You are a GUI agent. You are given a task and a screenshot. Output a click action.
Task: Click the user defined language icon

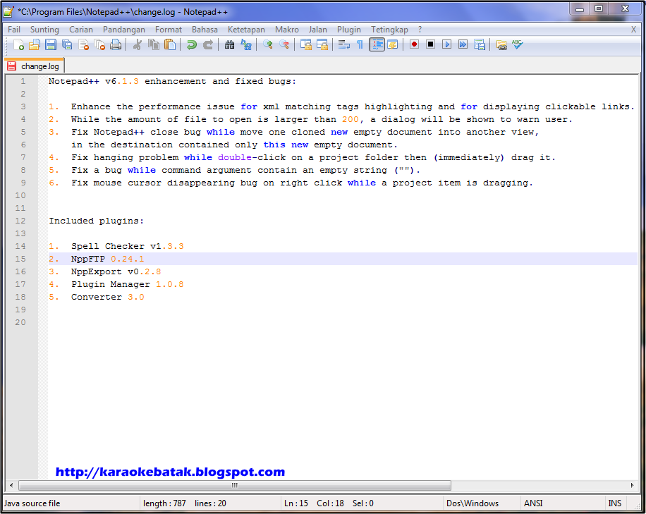(x=393, y=44)
